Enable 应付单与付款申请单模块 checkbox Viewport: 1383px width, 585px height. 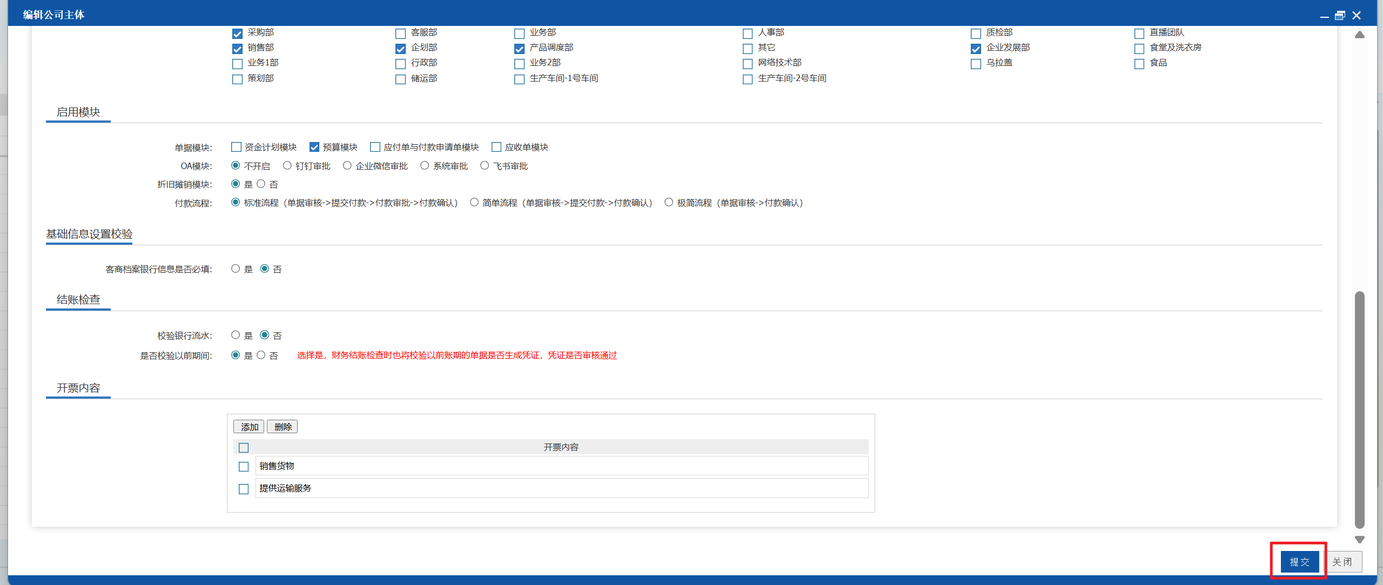click(375, 147)
